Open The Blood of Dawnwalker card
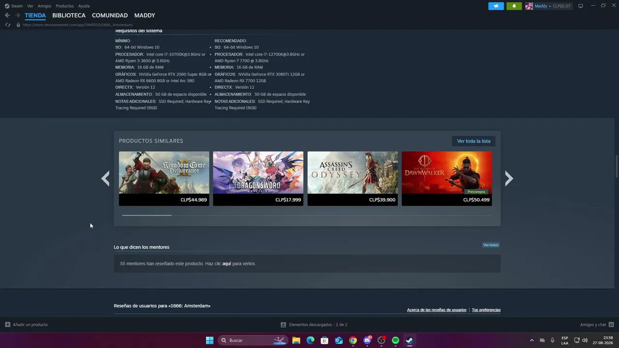 (447, 178)
